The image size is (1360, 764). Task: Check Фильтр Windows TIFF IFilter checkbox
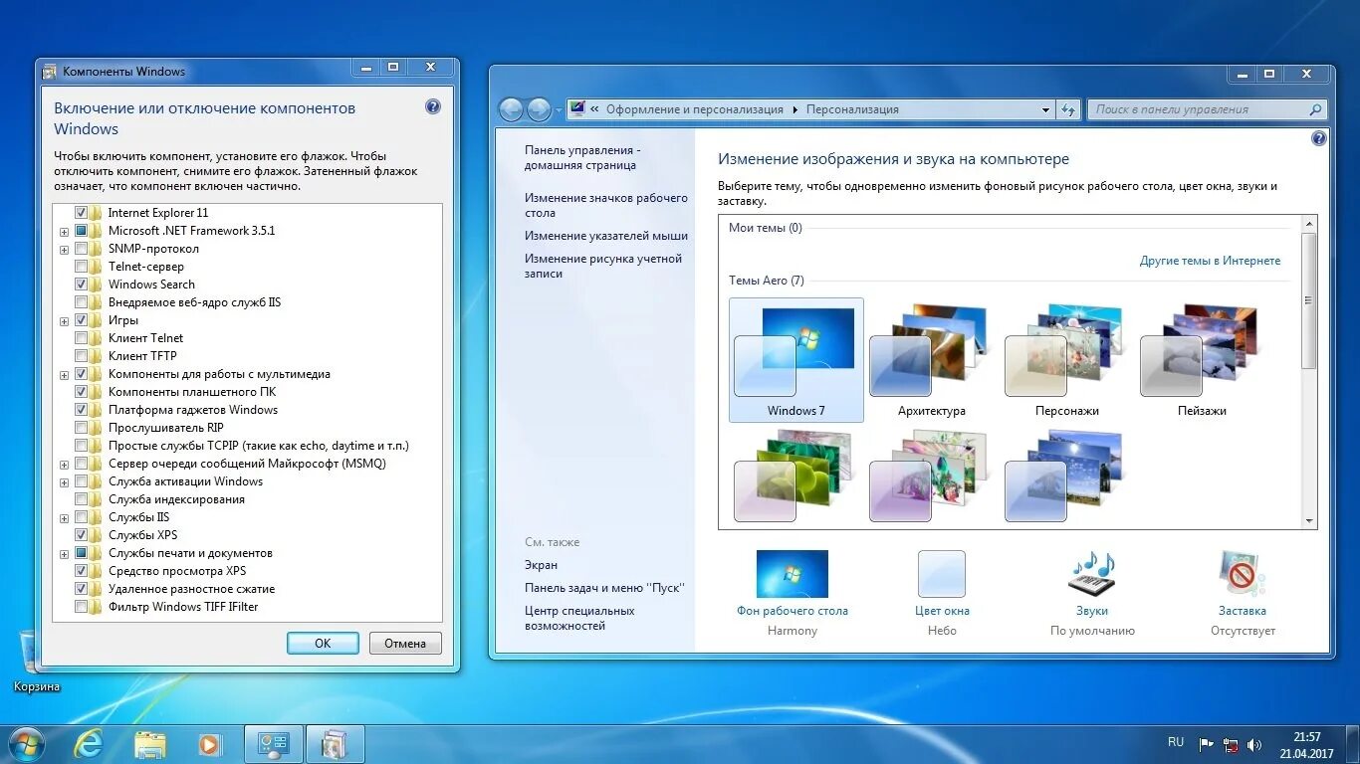[x=81, y=607]
